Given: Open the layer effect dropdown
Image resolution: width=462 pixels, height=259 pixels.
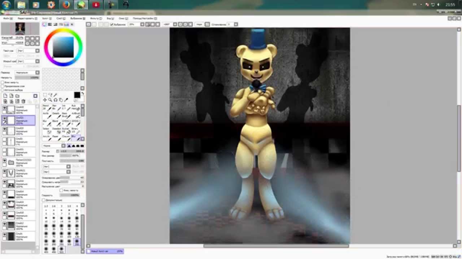Looking at the screenshot, I should 28,62.
